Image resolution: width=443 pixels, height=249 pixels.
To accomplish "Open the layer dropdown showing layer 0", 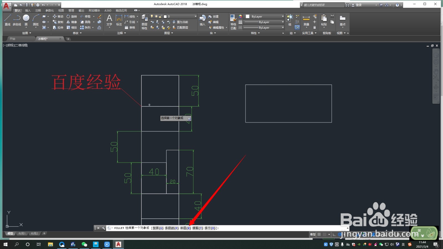I will [x=173, y=17].
